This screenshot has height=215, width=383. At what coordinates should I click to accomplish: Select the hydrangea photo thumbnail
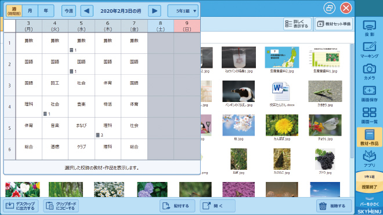coord(152,190)
